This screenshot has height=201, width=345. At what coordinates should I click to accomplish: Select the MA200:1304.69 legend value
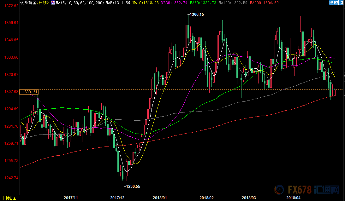click(264, 3)
